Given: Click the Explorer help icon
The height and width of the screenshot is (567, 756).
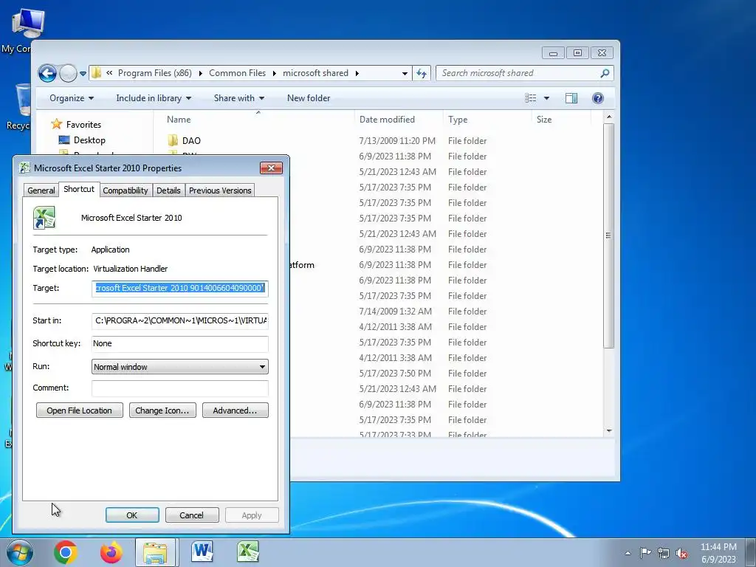Looking at the screenshot, I should pyautogui.click(x=598, y=98).
